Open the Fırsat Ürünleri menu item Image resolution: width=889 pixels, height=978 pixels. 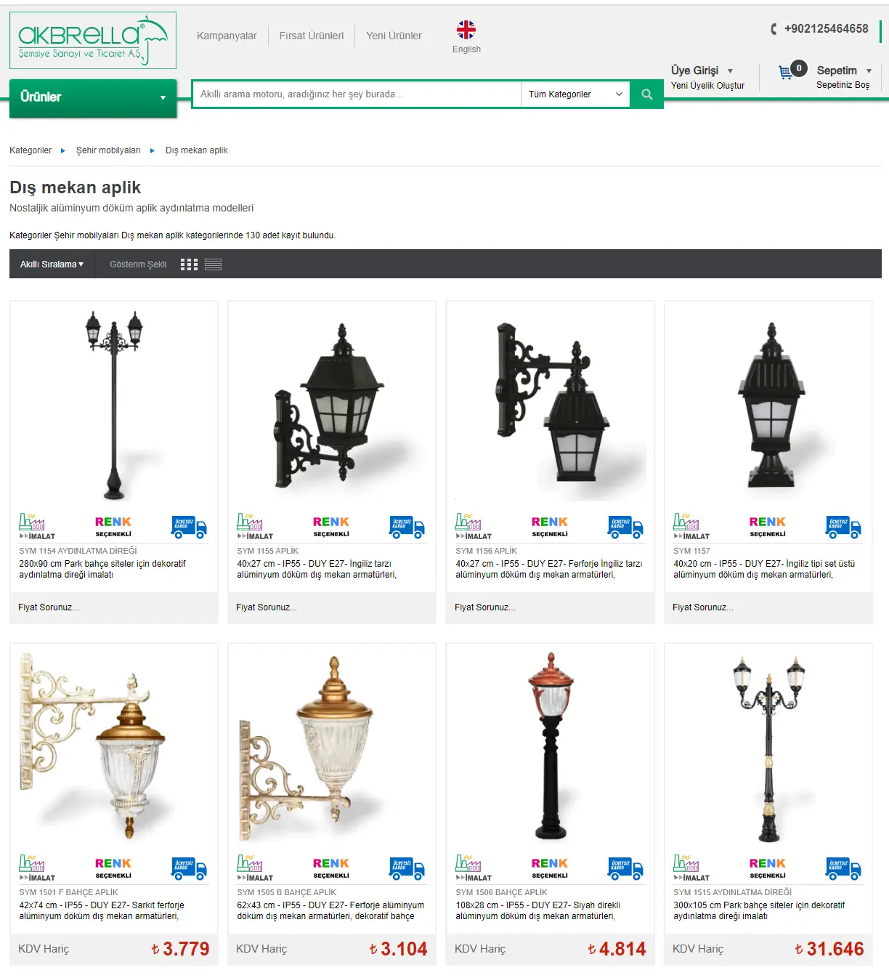(x=312, y=36)
